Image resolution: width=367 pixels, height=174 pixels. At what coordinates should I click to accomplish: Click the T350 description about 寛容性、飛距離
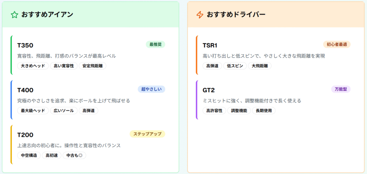tap(67, 56)
